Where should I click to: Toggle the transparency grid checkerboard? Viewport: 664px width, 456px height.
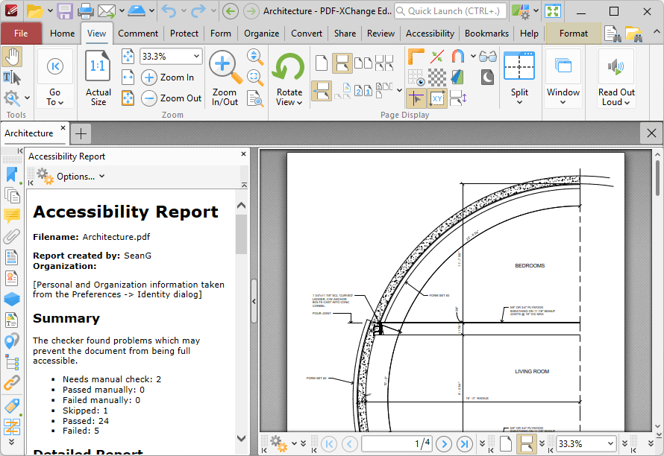pyautogui.click(x=437, y=77)
